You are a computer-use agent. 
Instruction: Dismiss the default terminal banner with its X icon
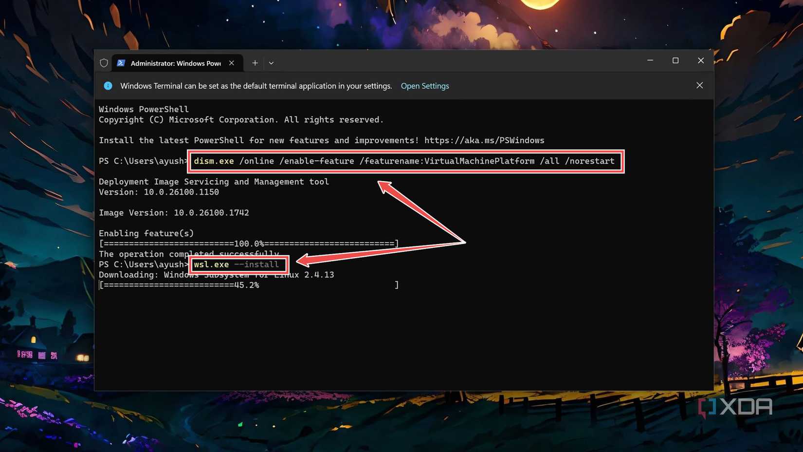tap(699, 85)
